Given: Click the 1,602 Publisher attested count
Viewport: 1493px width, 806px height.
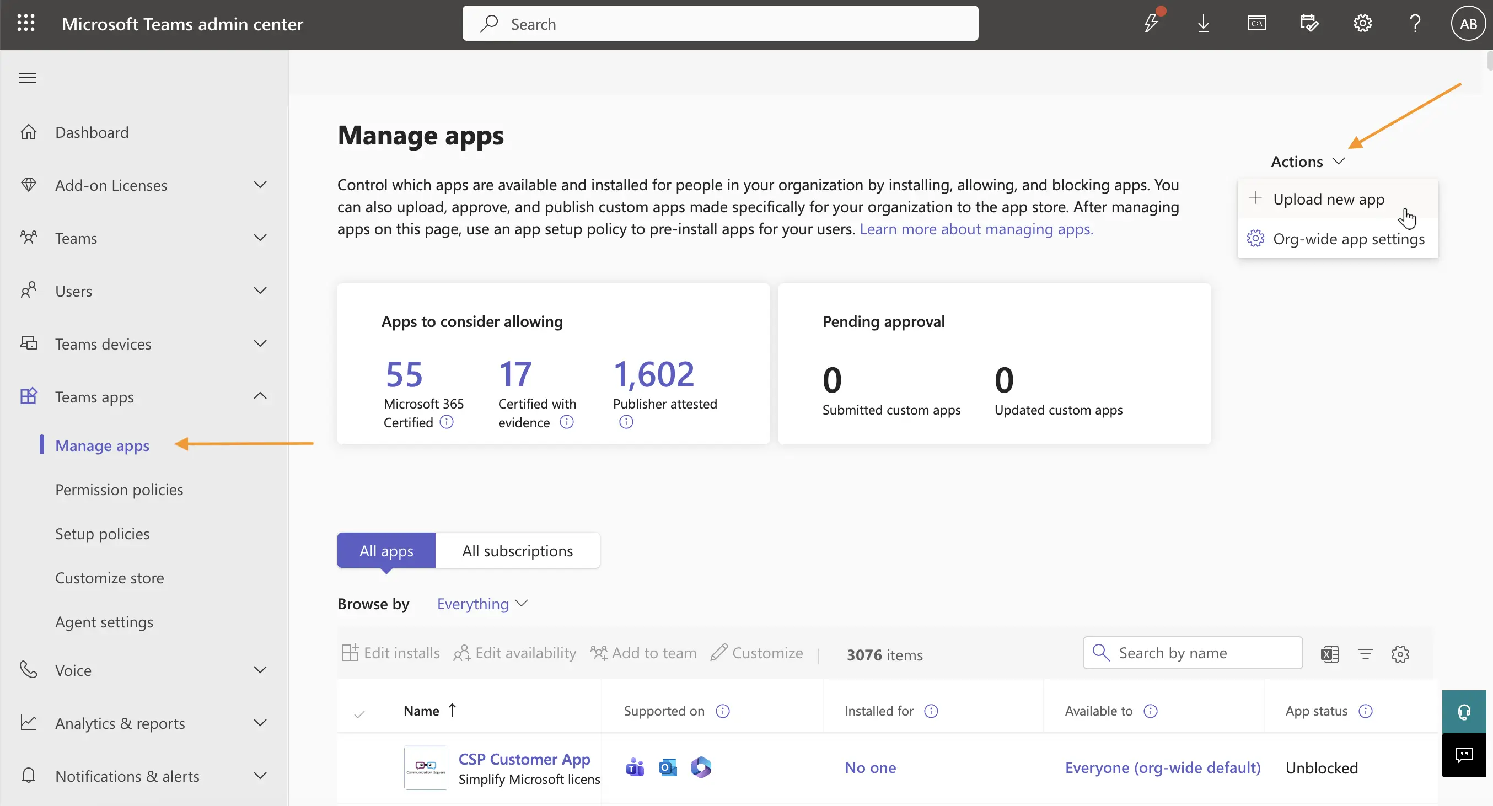Looking at the screenshot, I should pyautogui.click(x=654, y=374).
